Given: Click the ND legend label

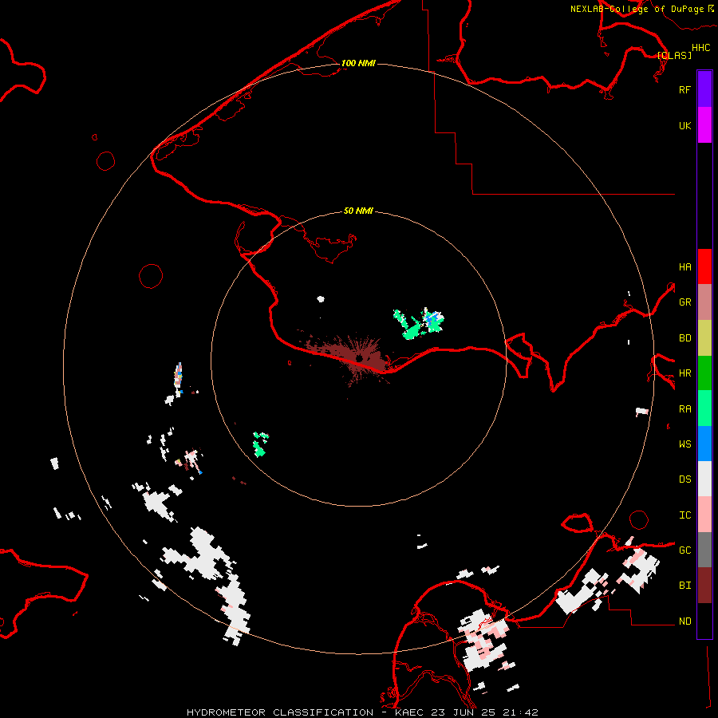Looking at the screenshot, I should (x=684, y=621).
